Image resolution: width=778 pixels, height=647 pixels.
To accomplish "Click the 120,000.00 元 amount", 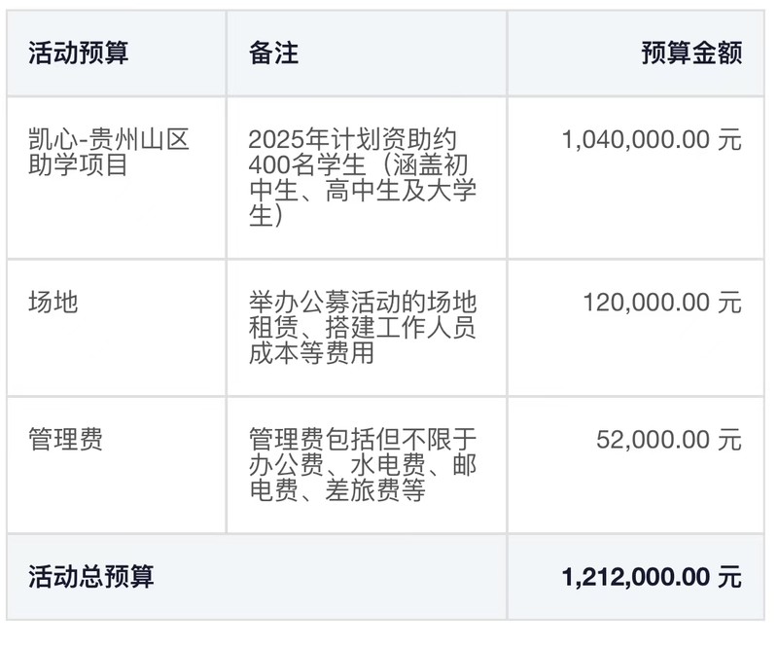I will 662,303.
